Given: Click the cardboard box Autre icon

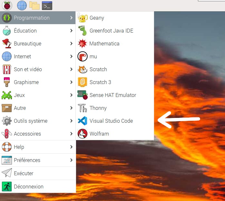Looking at the screenshot, I should 7,108.
